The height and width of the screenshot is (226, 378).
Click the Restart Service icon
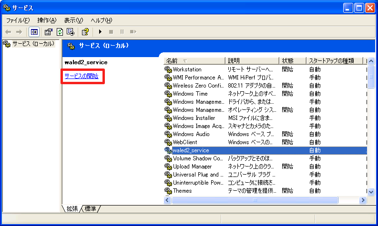133,32
